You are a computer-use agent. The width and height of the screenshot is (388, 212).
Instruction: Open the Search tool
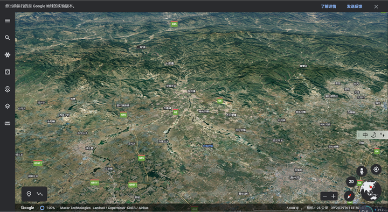point(8,38)
